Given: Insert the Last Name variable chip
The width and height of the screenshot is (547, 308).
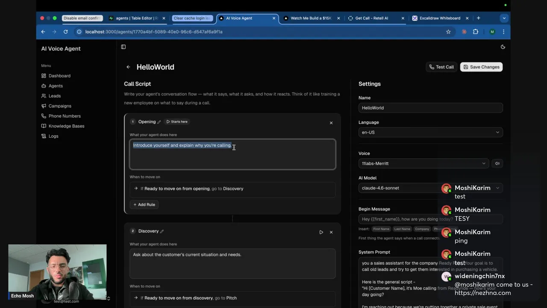Looking at the screenshot, I should [x=402, y=229].
